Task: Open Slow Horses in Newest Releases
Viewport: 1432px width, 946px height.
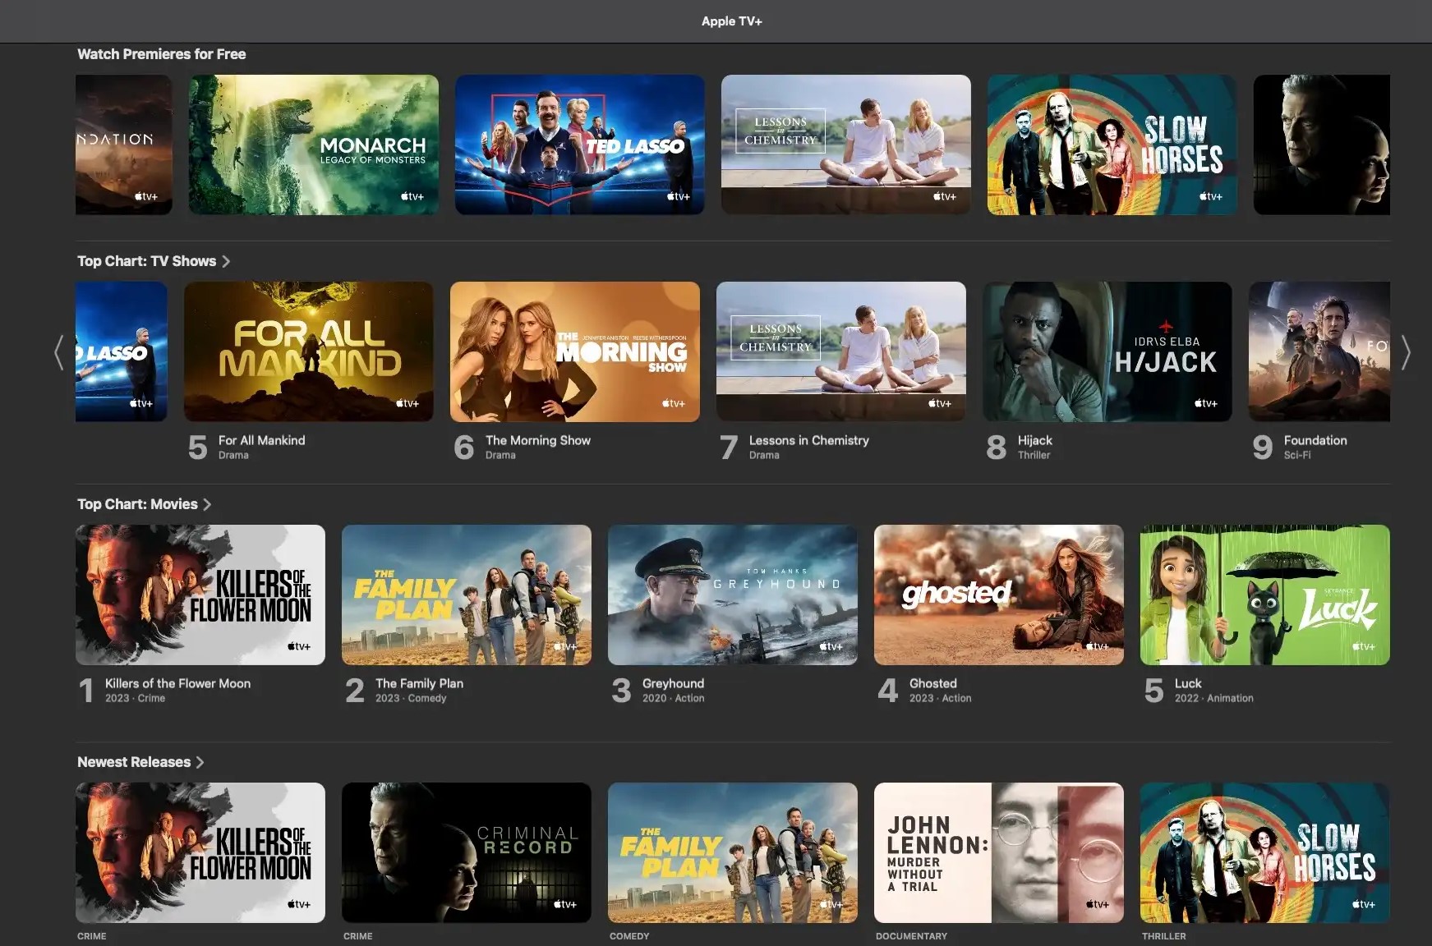Action: tap(1265, 853)
